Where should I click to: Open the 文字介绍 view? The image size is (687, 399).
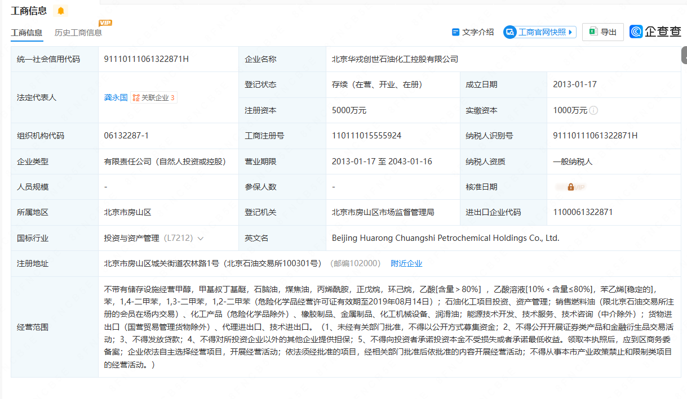(473, 32)
